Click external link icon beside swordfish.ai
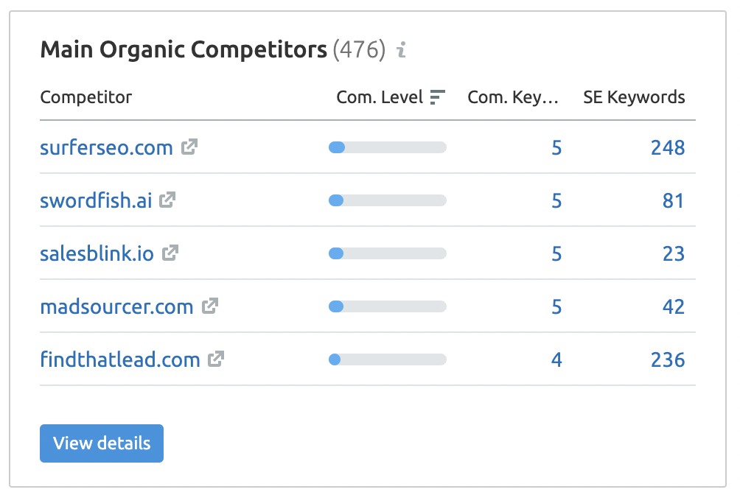 pyautogui.click(x=168, y=200)
